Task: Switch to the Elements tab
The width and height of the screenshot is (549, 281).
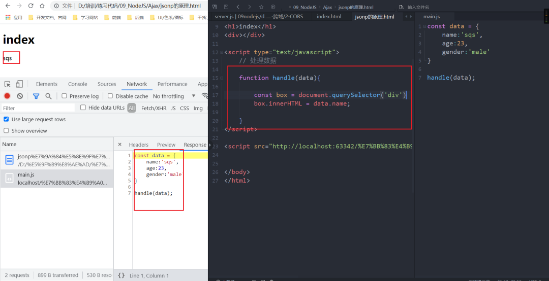Action: 47,84
